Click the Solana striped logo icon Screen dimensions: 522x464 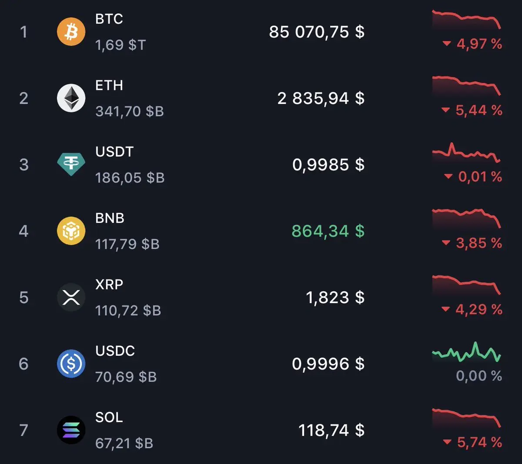[x=71, y=430]
